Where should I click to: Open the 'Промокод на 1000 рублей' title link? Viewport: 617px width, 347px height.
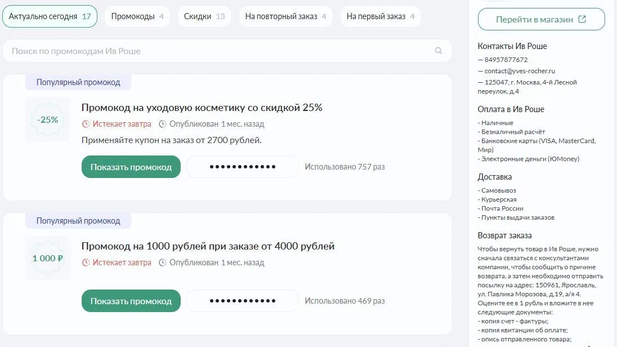[x=208, y=246]
